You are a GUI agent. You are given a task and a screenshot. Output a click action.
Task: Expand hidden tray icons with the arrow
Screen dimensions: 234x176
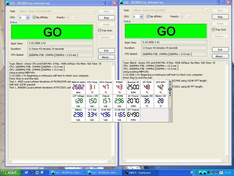(x=192, y=172)
